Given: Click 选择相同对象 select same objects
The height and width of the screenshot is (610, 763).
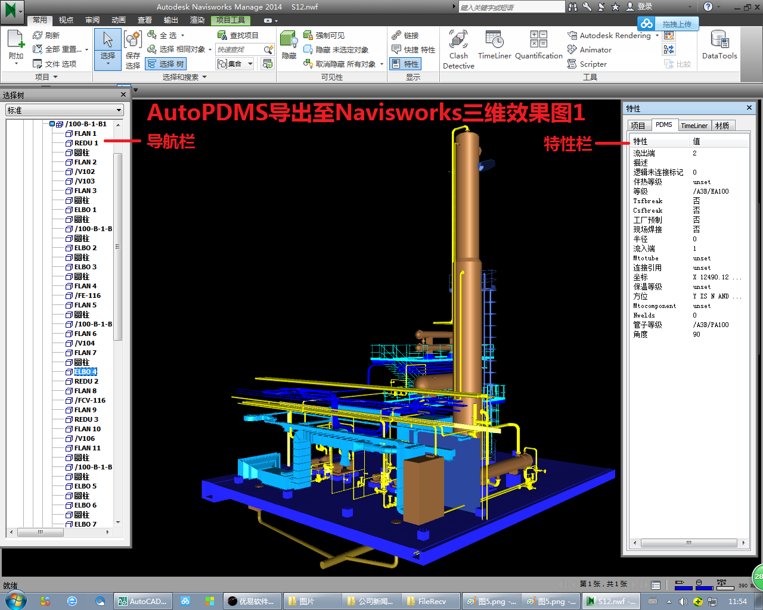Looking at the screenshot, I should (179, 49).
